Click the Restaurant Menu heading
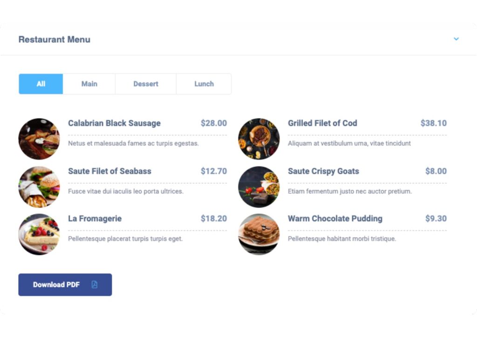This screenshot has width=477, height=337. point(55,40)
